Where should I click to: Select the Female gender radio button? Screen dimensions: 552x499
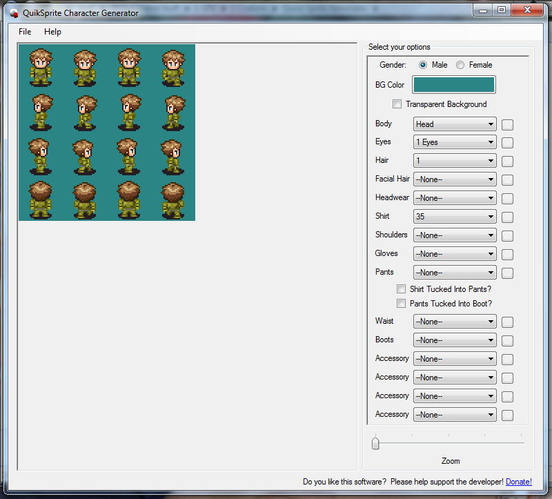tap(460, 65)
